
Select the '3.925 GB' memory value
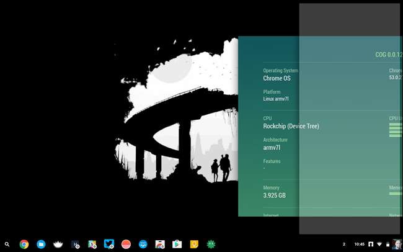(274, 196)
